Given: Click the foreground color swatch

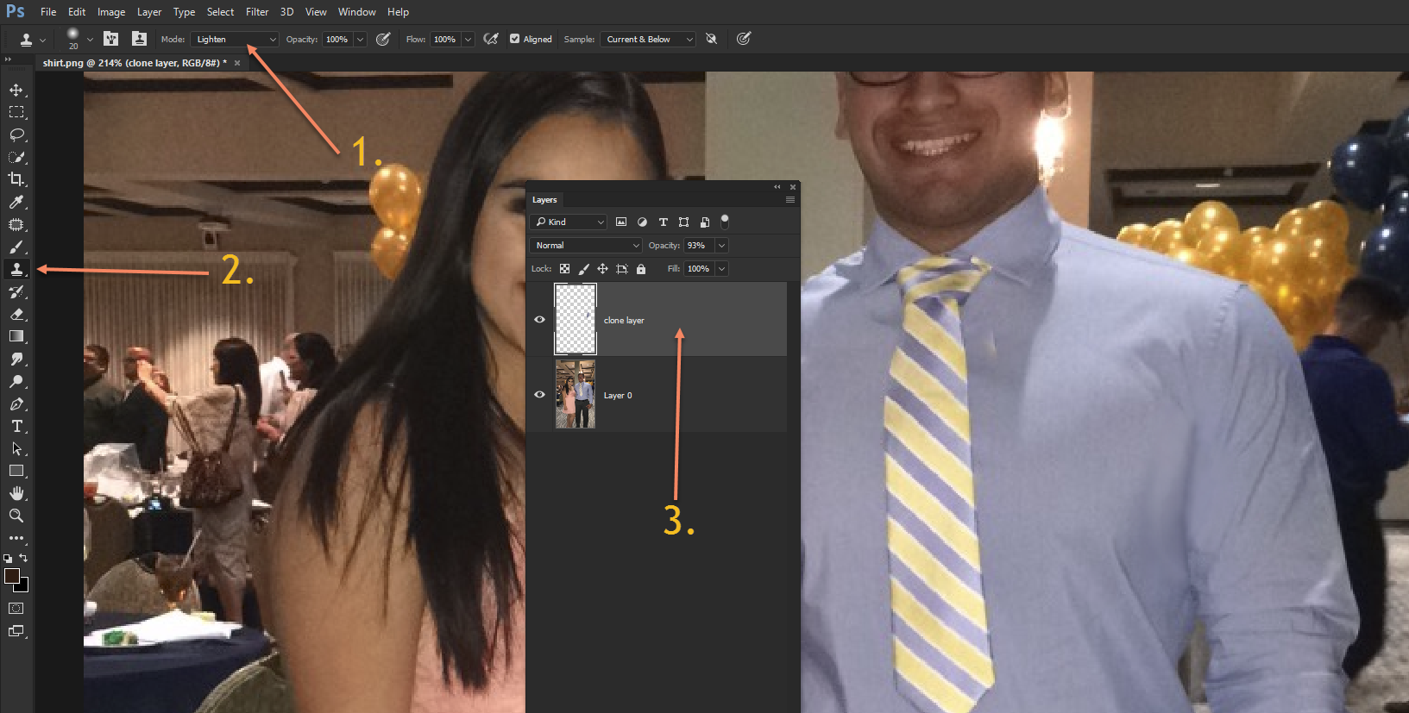Looking at the screenshot, I should (11, 576).
